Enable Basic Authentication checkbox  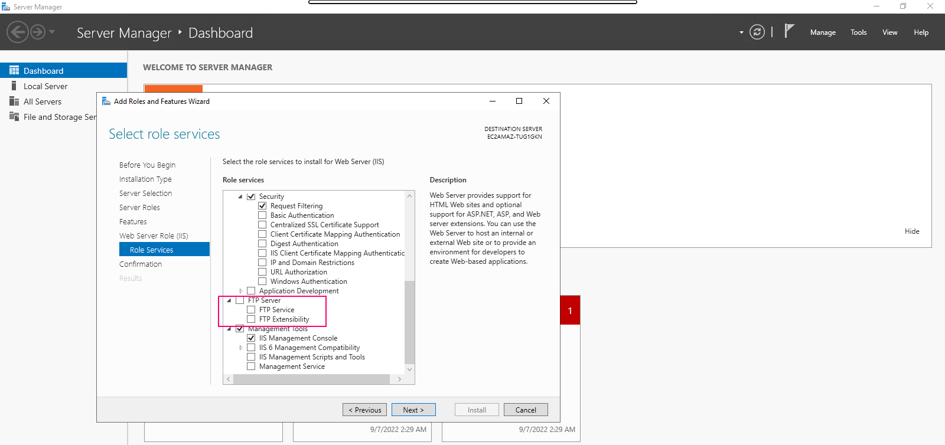click(x=262, y=215)
